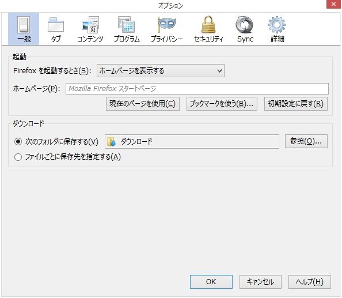Click the ダウンロード folder path field
Viewport: 342px width, 298px height.
192,142
